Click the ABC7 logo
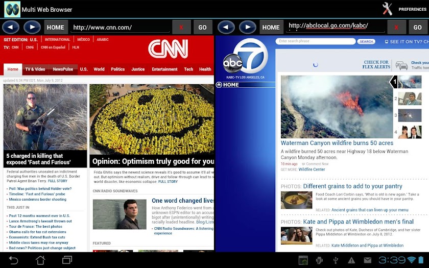Image resolution: width=429 pixels, height=268 pixels. (x=246, y=57)
